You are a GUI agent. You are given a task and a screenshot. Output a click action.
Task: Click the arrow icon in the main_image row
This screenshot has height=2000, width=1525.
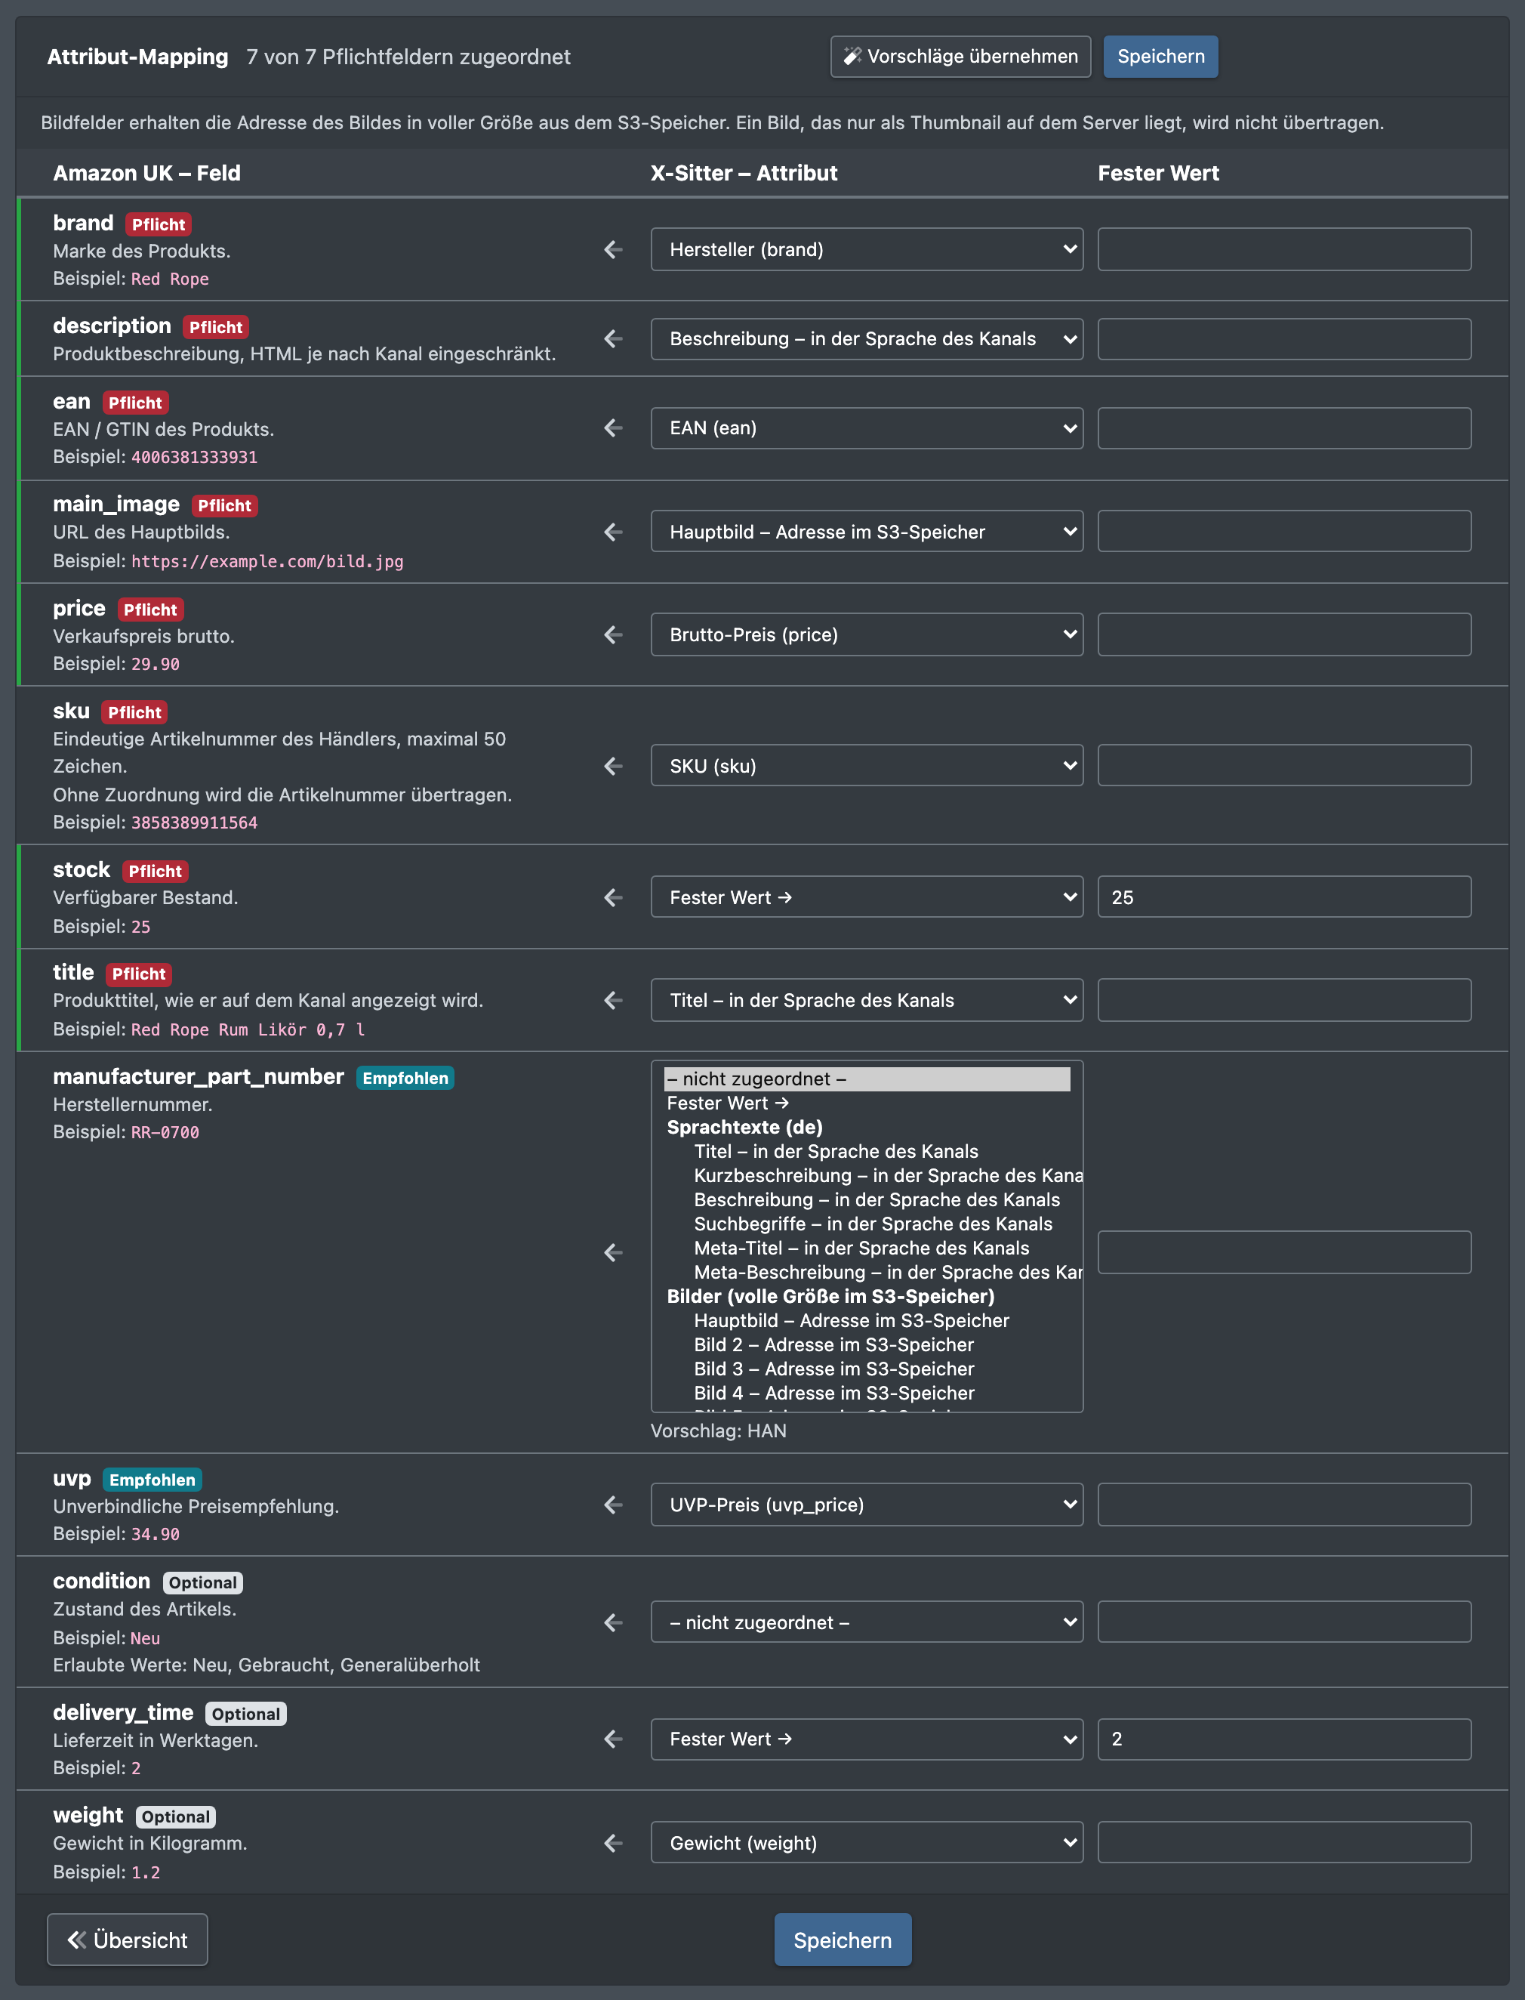614,531
